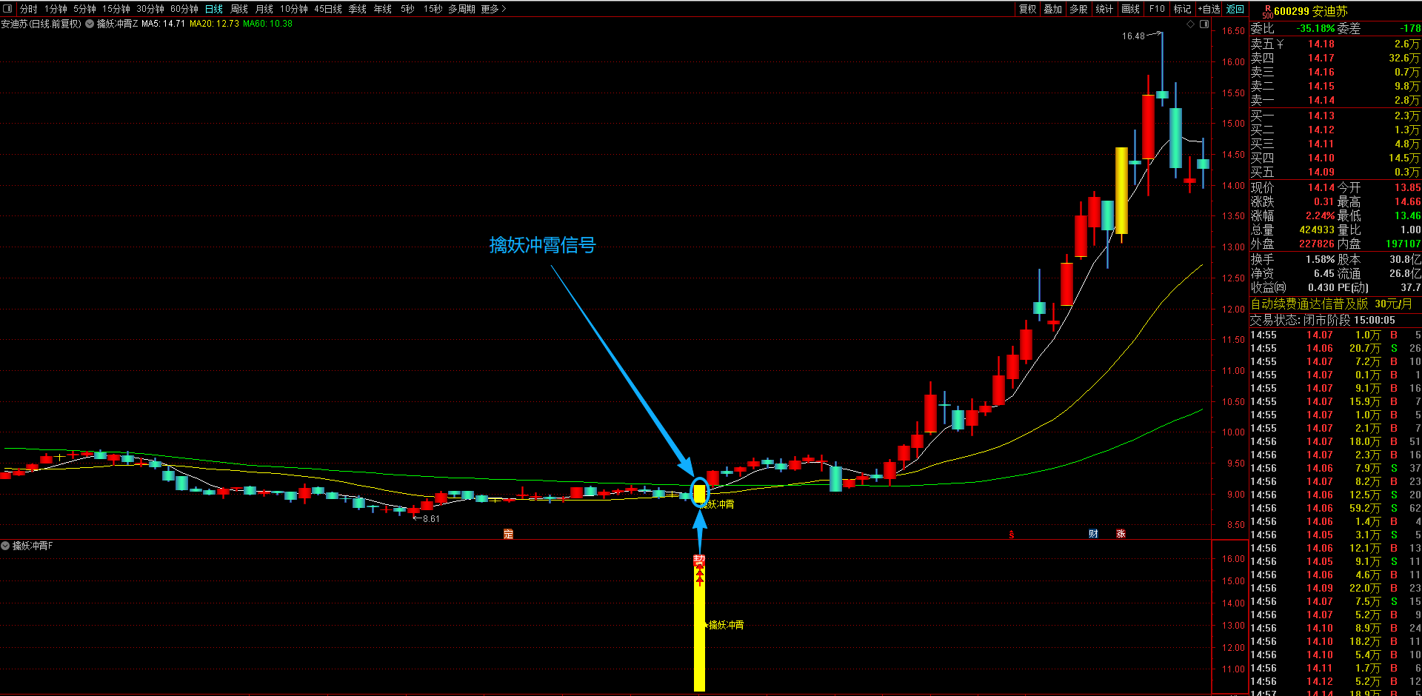
Task: Select the 15秒 period
Action: (x=433, y=9)
